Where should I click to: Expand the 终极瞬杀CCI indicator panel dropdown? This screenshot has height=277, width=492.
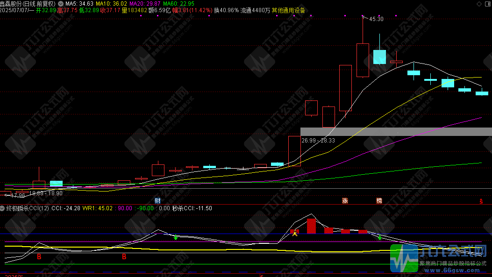(3, 208)
